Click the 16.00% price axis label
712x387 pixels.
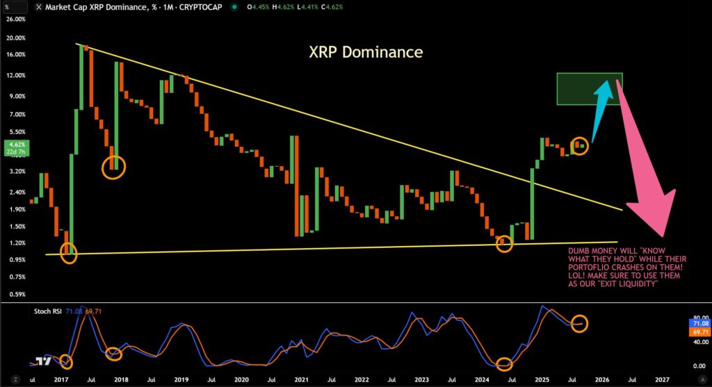16,54
